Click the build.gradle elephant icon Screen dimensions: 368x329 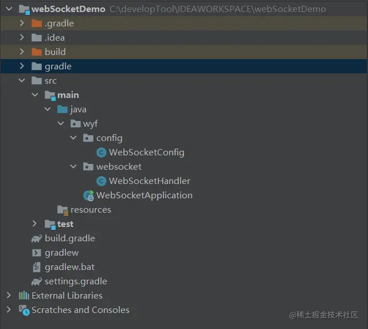(37, 238)
